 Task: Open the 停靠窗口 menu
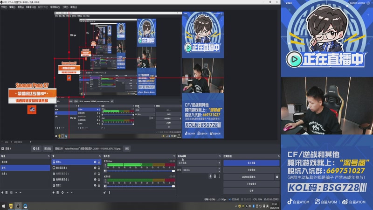click(x=31, y=7)
